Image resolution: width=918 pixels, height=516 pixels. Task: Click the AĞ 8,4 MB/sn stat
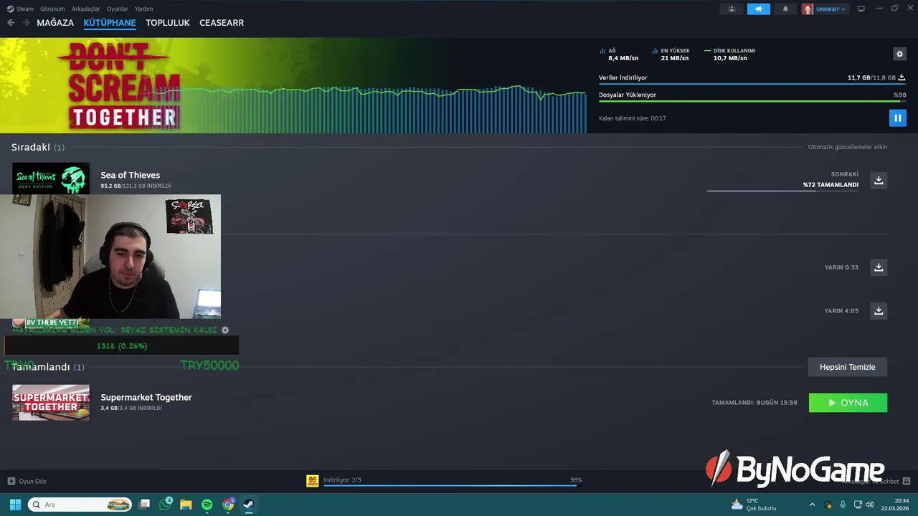[619, 54]
